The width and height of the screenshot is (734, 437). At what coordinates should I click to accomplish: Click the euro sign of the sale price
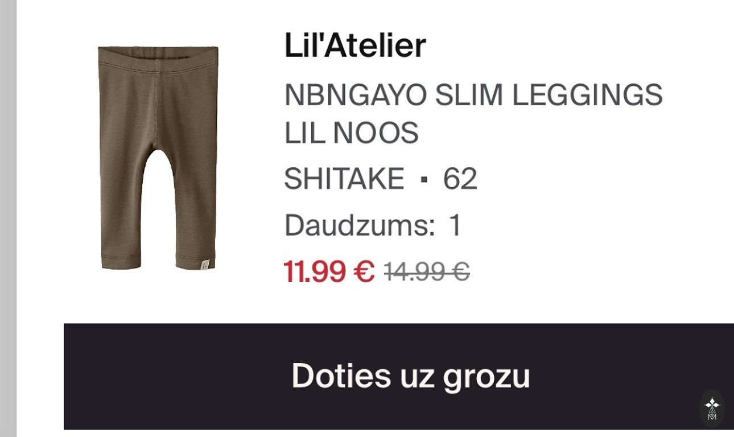364,271
